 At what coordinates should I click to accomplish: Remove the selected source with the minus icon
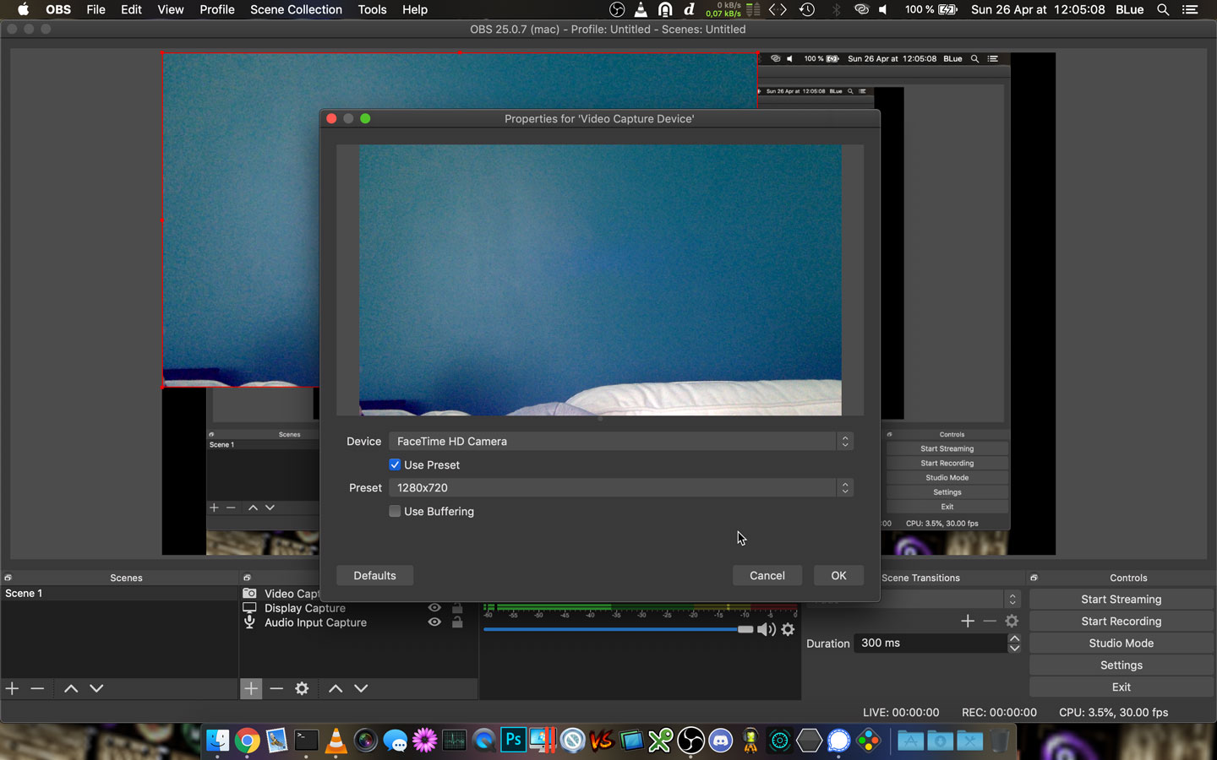(276, 688)
